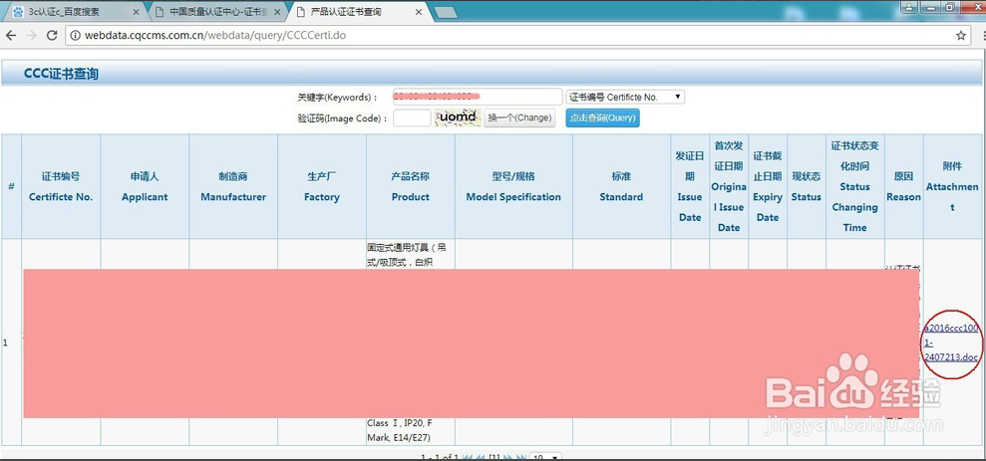Open a new browser tab
Viewport: 986px width, 461px height.
445,11
